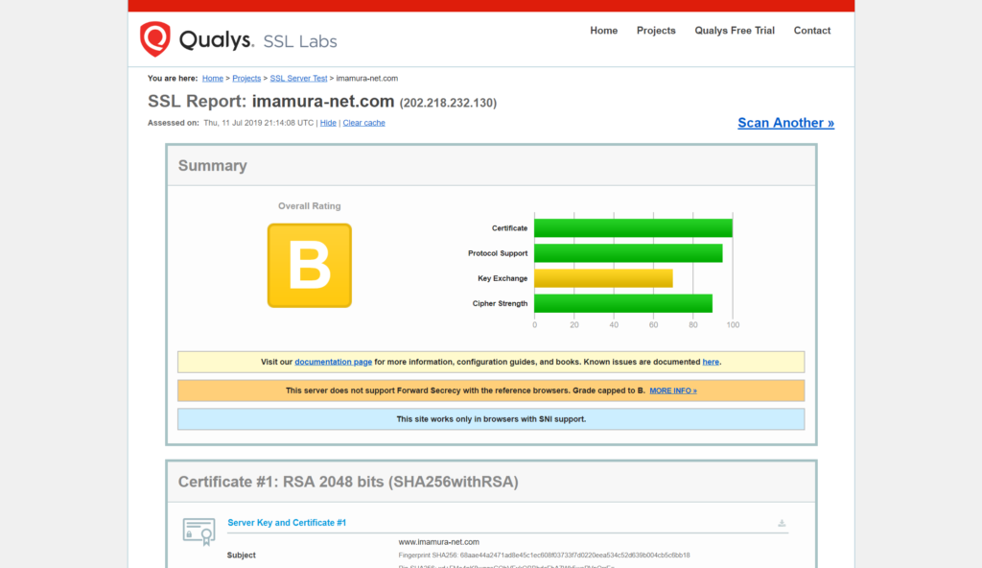
Task: Click the Hide link next to the assessment date
Action: (328, 123)
